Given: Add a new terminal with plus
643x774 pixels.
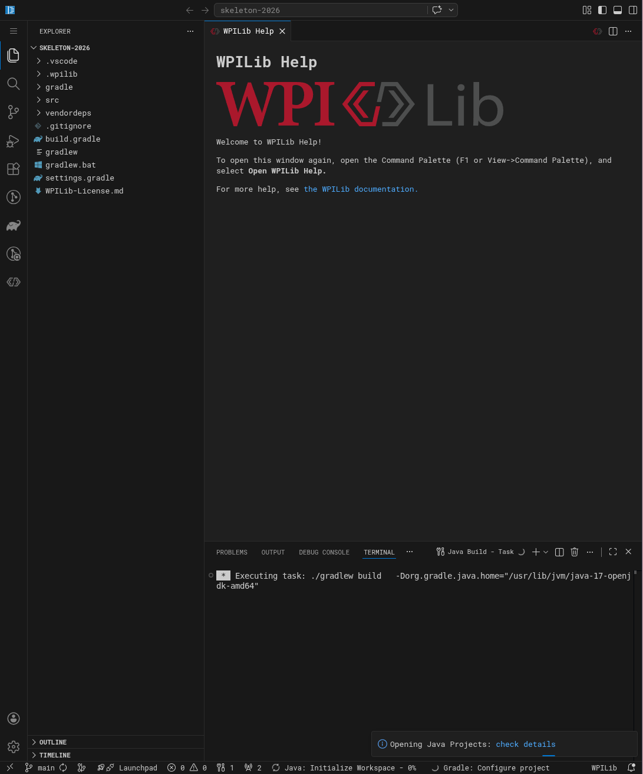Looking at the screenshot, I should click(x=536, y=552).
